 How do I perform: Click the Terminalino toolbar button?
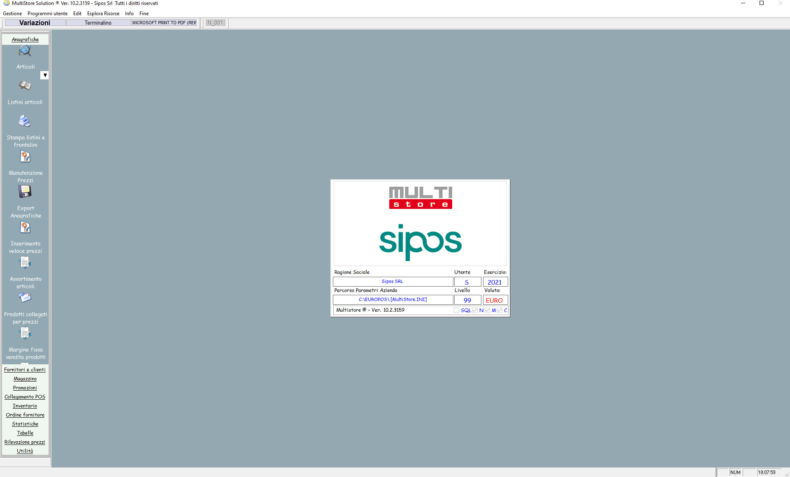[x=98, y=23]
